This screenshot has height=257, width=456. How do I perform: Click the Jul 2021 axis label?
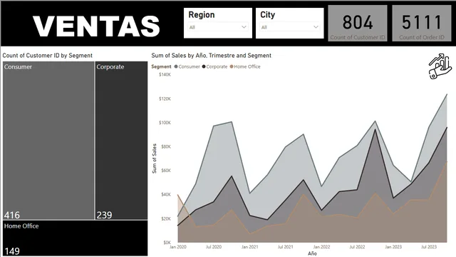coord(285,247)
